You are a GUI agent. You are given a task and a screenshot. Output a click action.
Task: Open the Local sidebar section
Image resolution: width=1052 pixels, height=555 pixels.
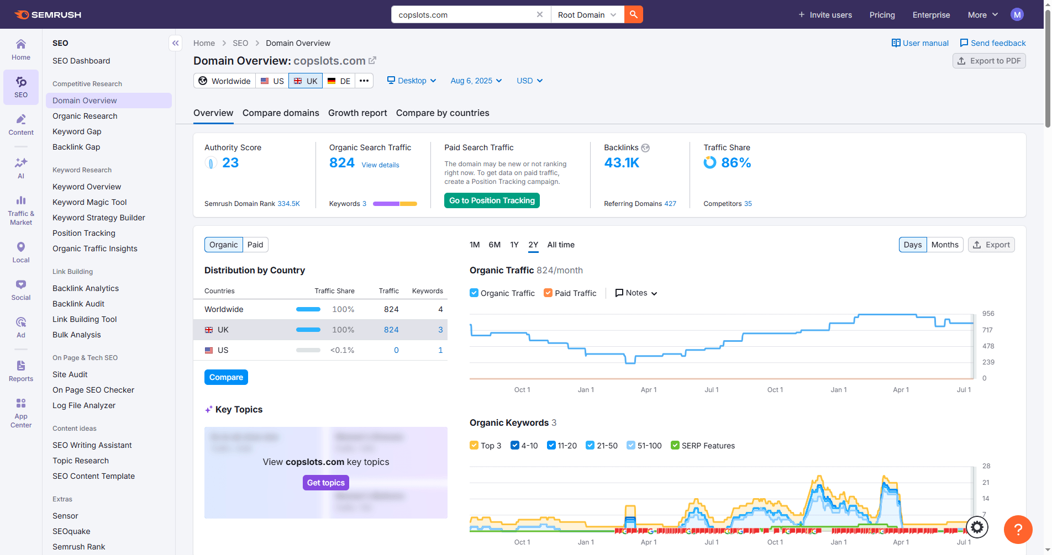[x=21, y=252]
